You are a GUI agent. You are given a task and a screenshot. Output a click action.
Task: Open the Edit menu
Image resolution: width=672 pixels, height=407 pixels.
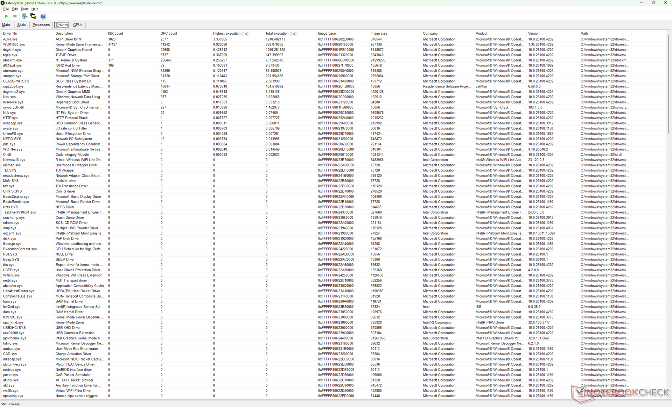click(x=15, y=9)
